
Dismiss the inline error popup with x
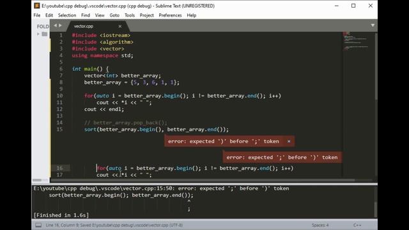pos(289,141)
